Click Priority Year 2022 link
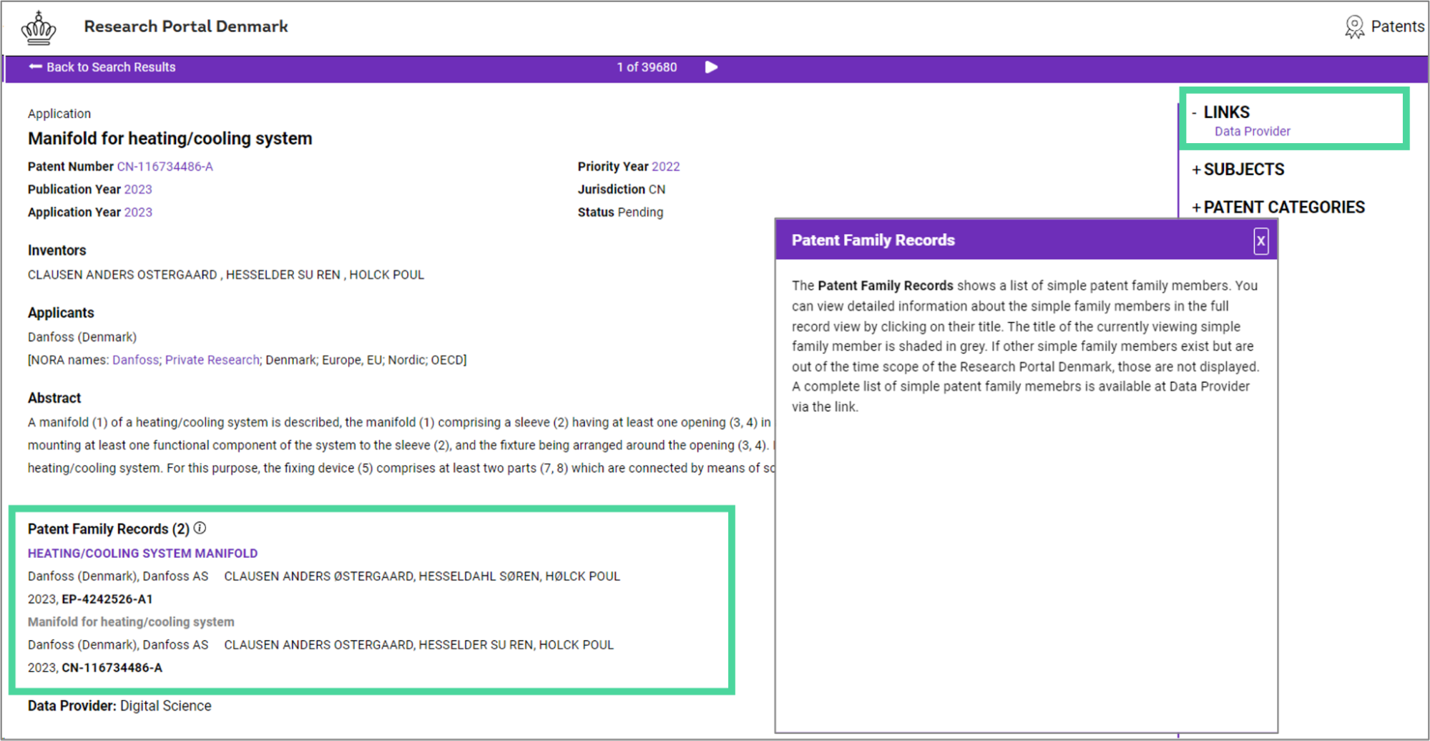The width and height of the screenshot is (1430, 741). pos(665,167)
